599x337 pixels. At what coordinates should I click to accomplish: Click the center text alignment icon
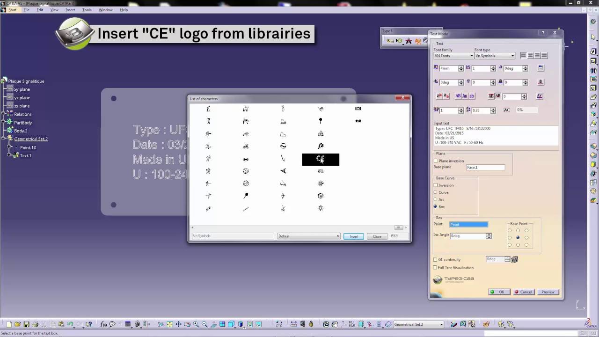point(531,55)
